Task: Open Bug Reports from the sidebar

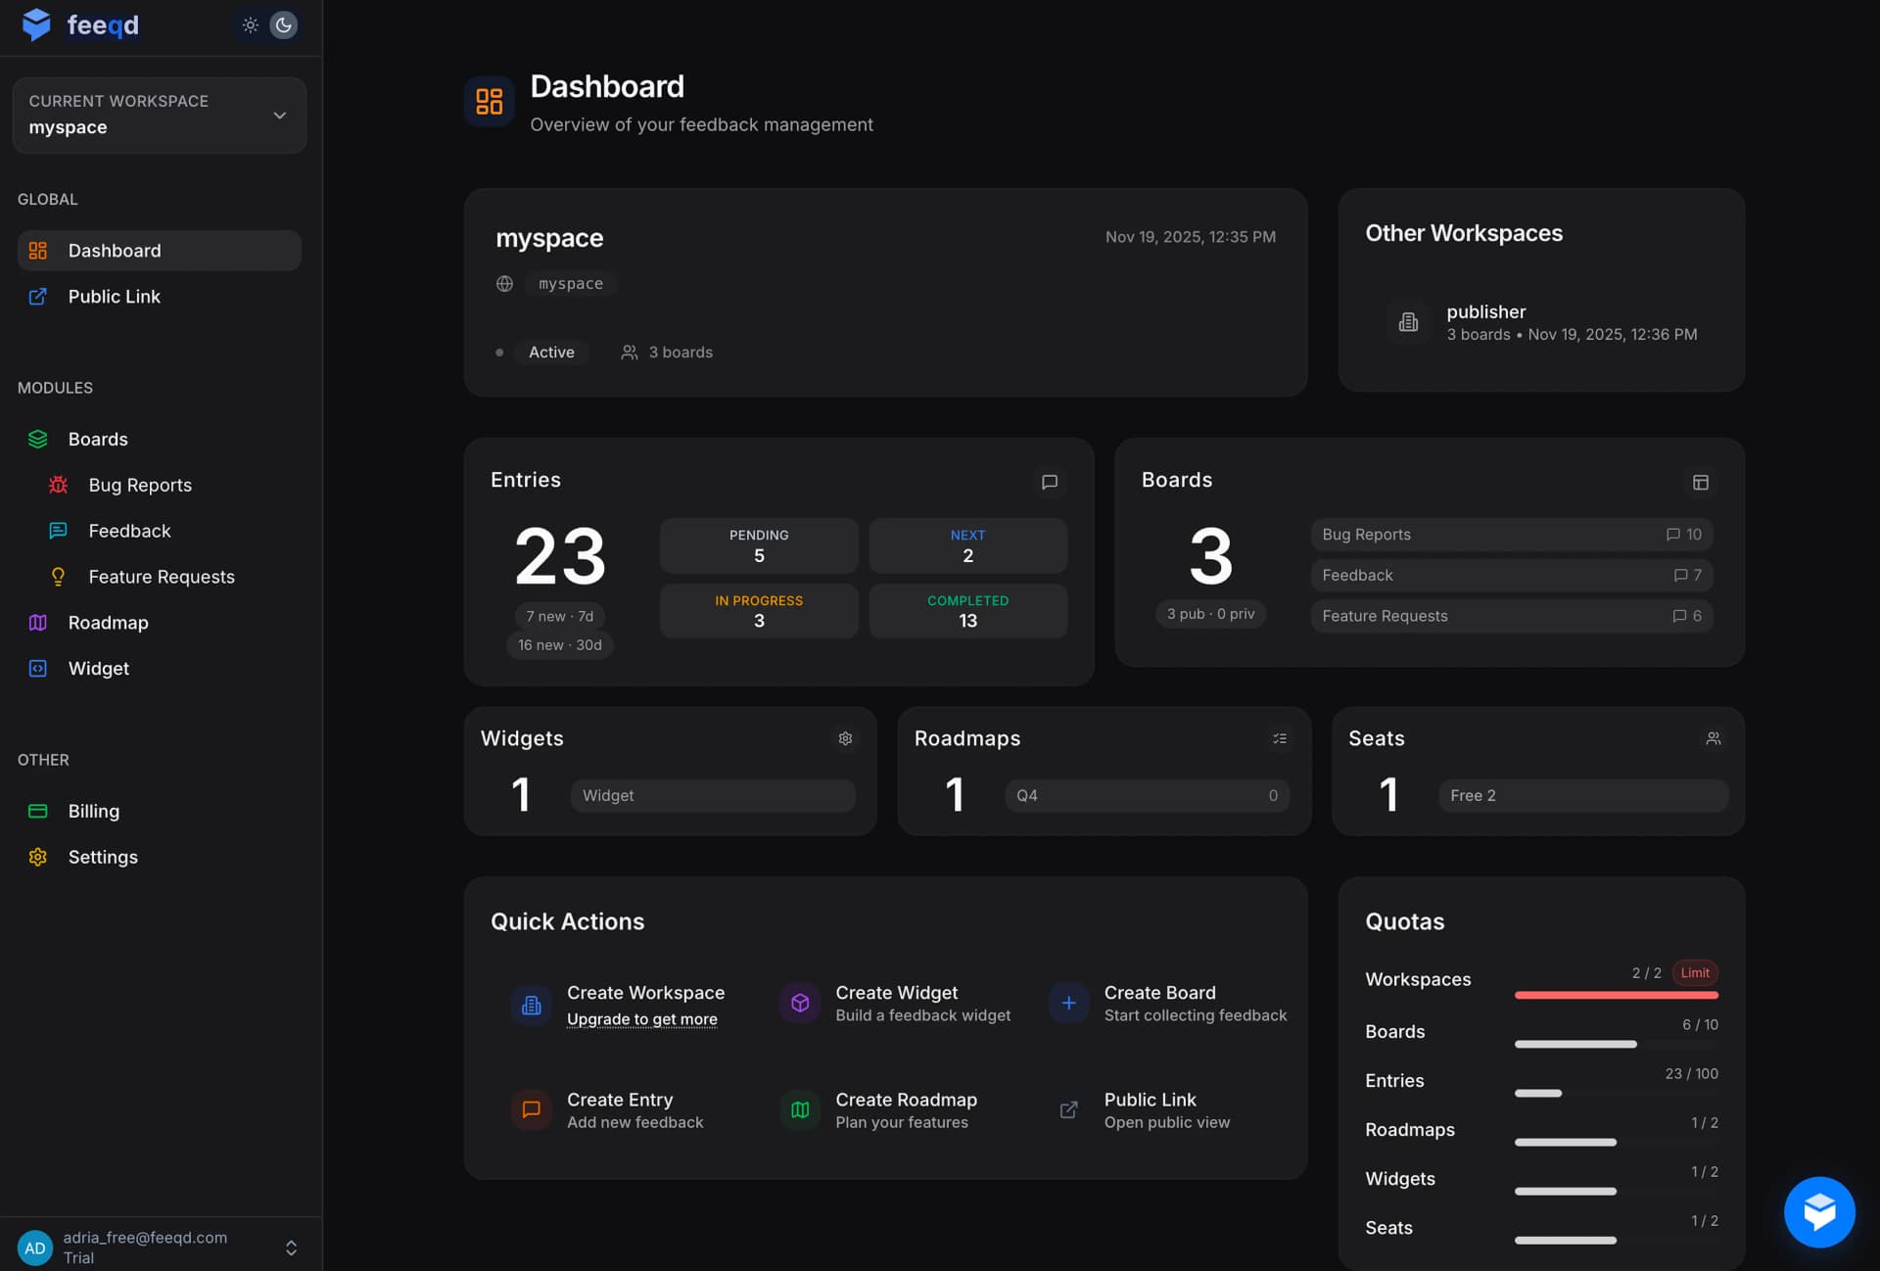Action: tap(139, 485)
